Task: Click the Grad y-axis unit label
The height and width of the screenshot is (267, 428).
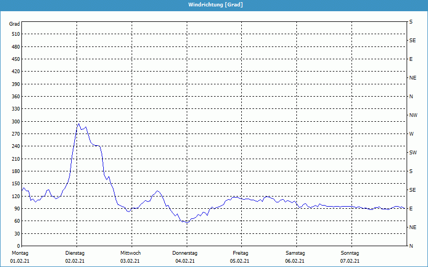Action: click(x=14, y=24)
